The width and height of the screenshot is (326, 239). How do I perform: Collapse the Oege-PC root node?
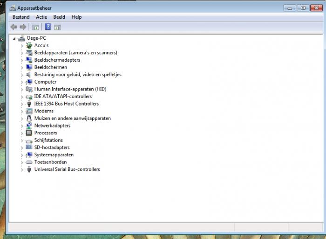point(14,39)
